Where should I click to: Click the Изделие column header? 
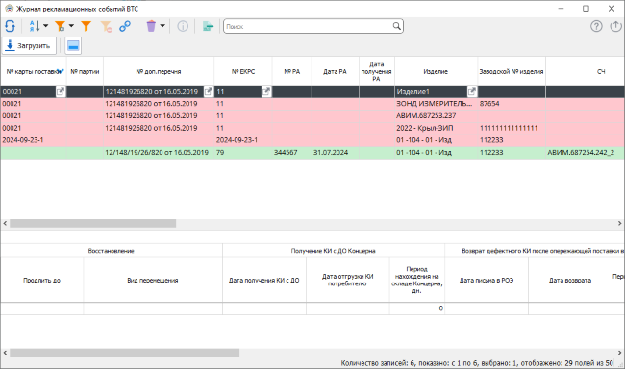coord(437,72)
